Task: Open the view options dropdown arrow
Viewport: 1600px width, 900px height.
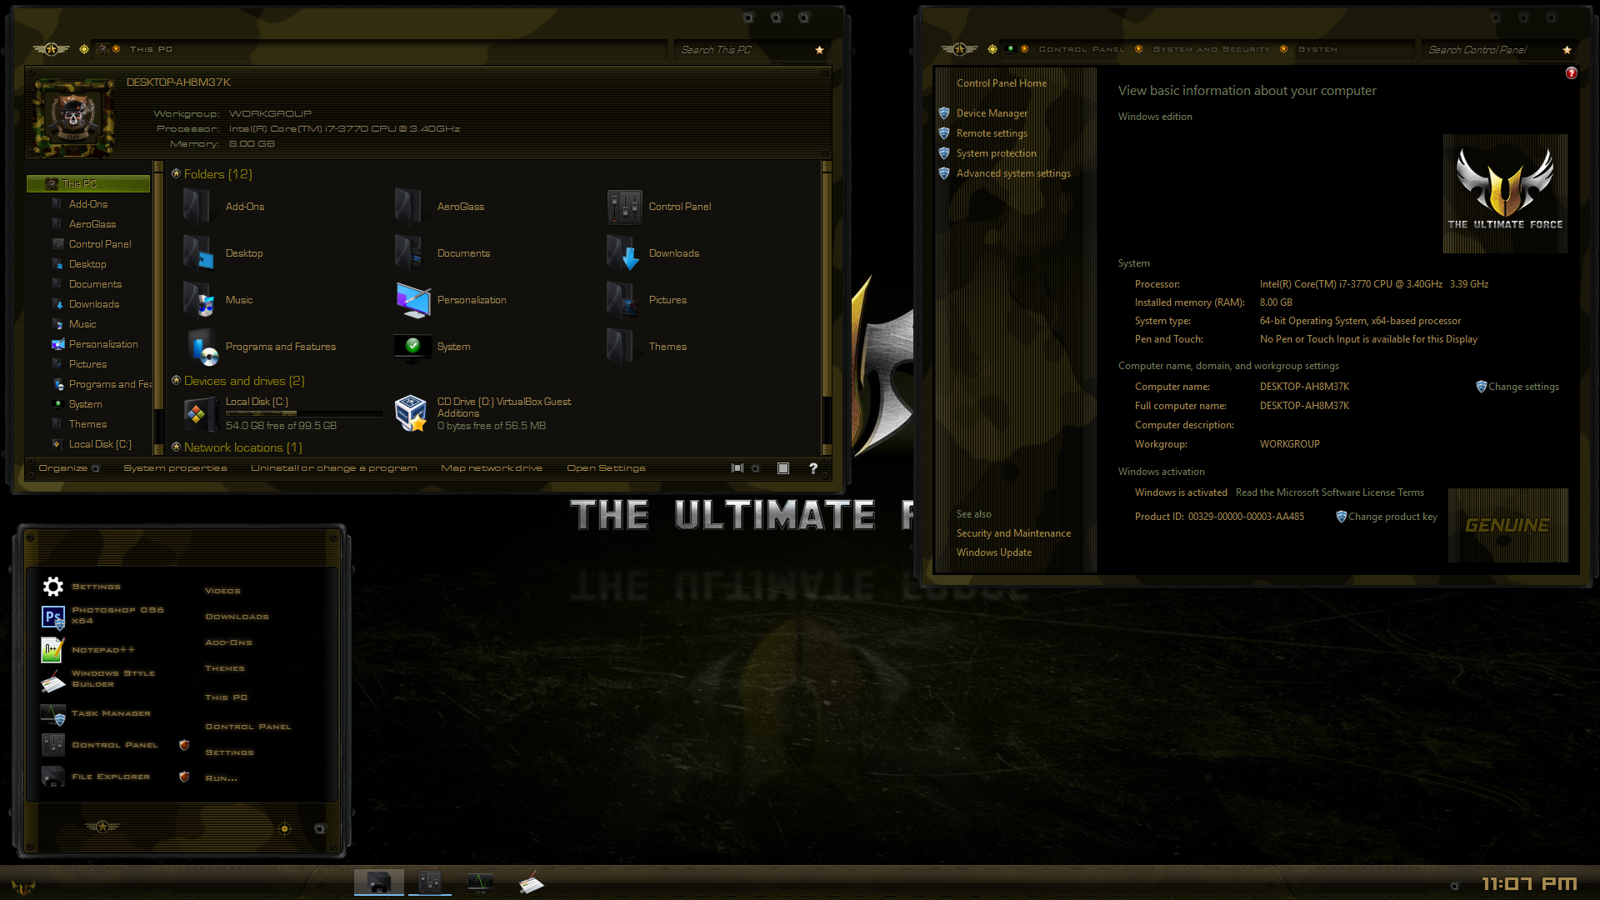Action: pyautogui.click(x=756, y=468)
